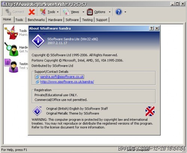Open the Tools wizard toolbar icon
The width and height of the screenshot is (187, 153).
[43, 12]
